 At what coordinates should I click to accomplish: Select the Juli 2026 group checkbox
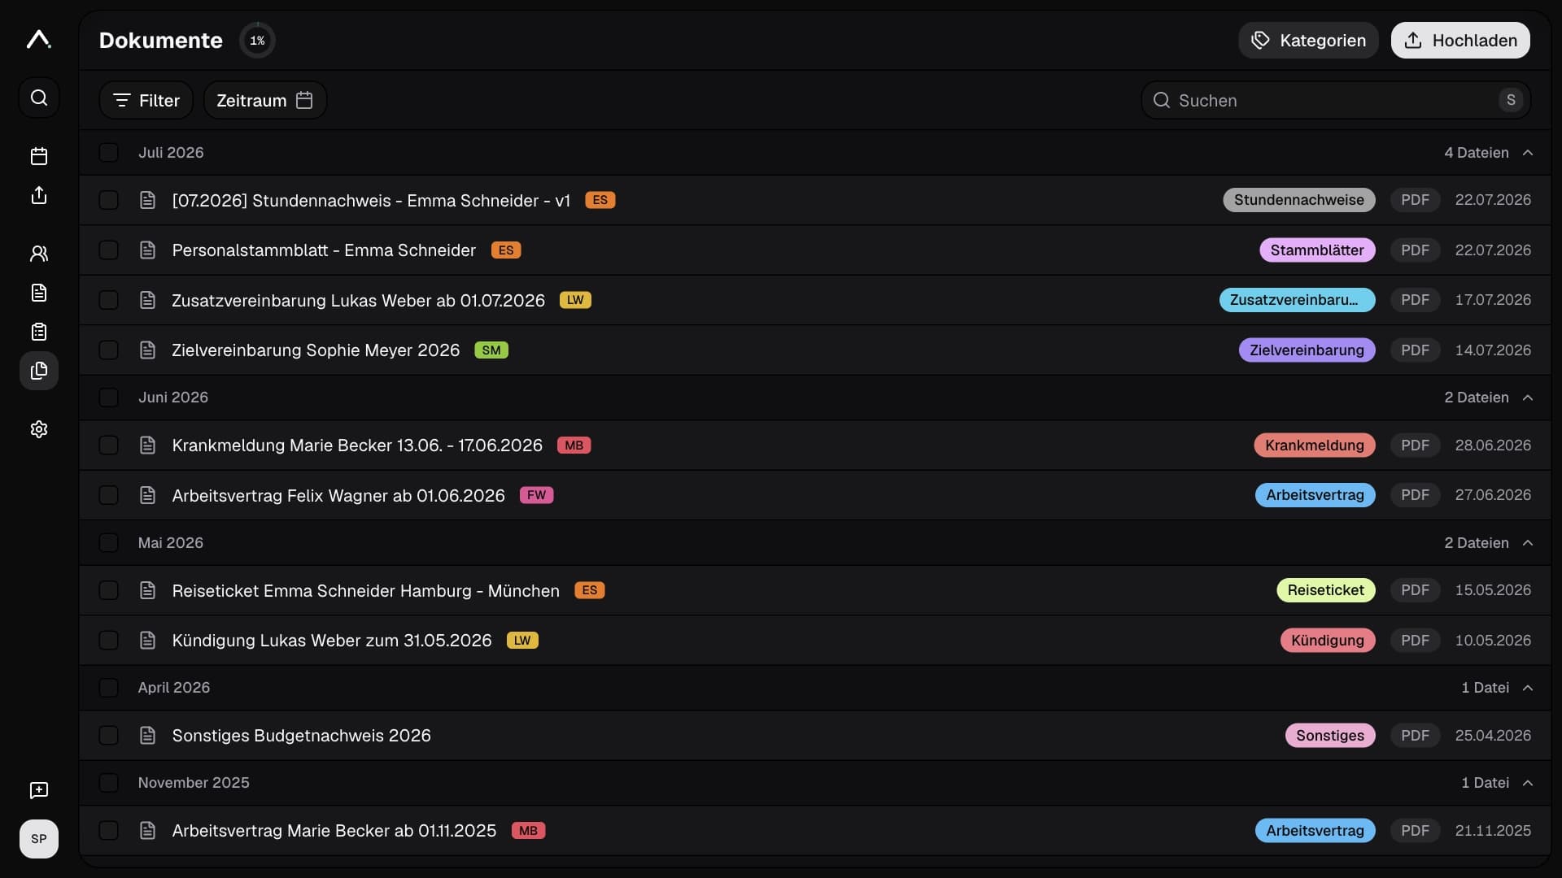pyautogui.click(x=108, y=153)
